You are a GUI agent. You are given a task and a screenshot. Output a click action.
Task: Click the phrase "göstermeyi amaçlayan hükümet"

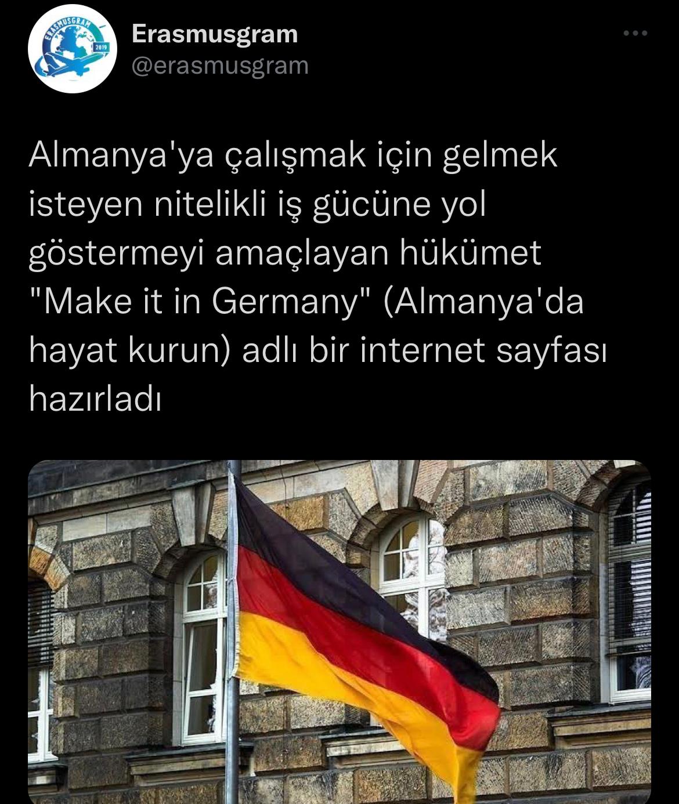click(x=285, y=253)
